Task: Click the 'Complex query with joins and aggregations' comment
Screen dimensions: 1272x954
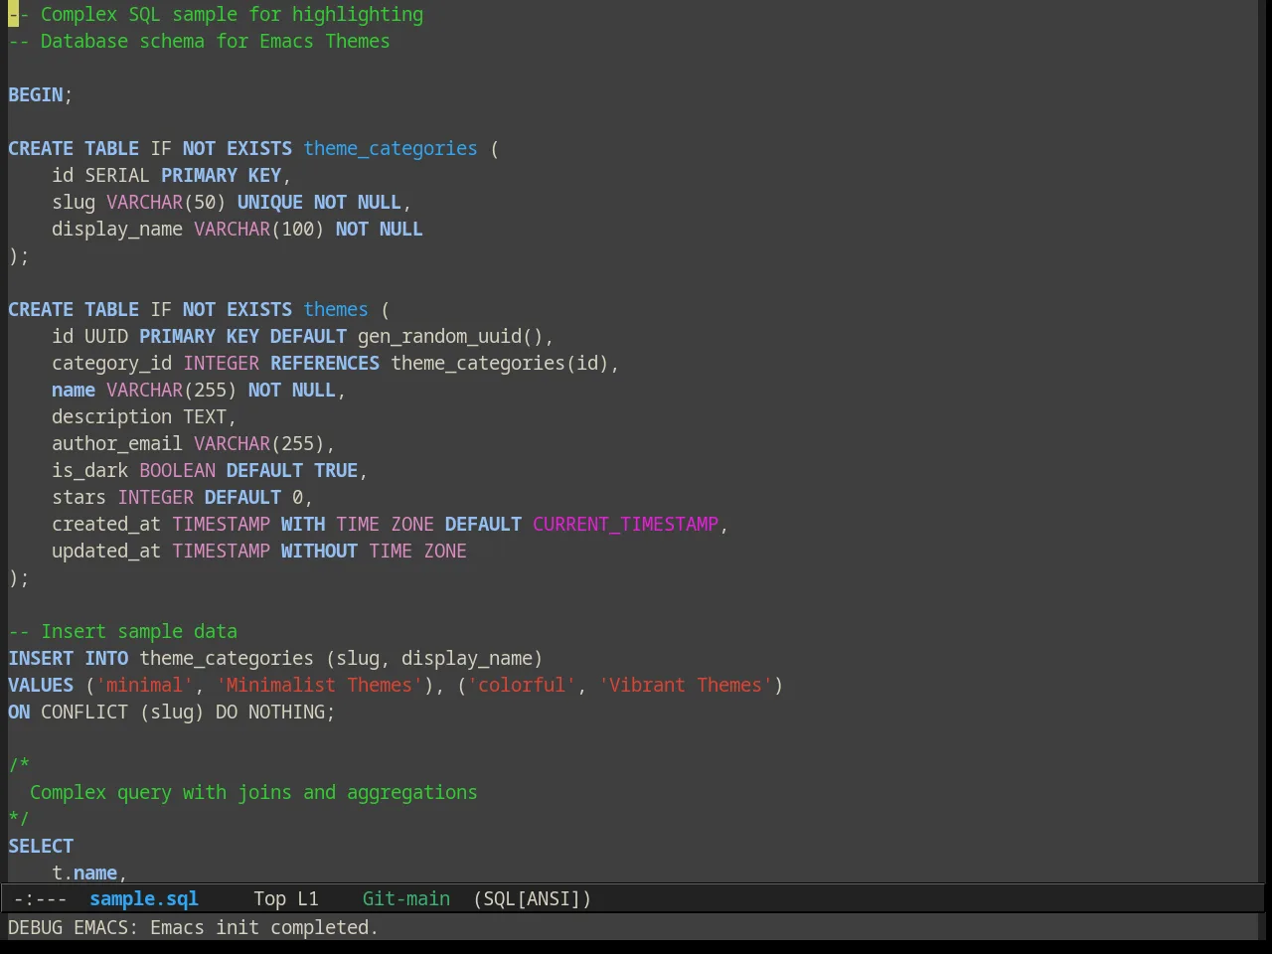Action: pos(253,792)
